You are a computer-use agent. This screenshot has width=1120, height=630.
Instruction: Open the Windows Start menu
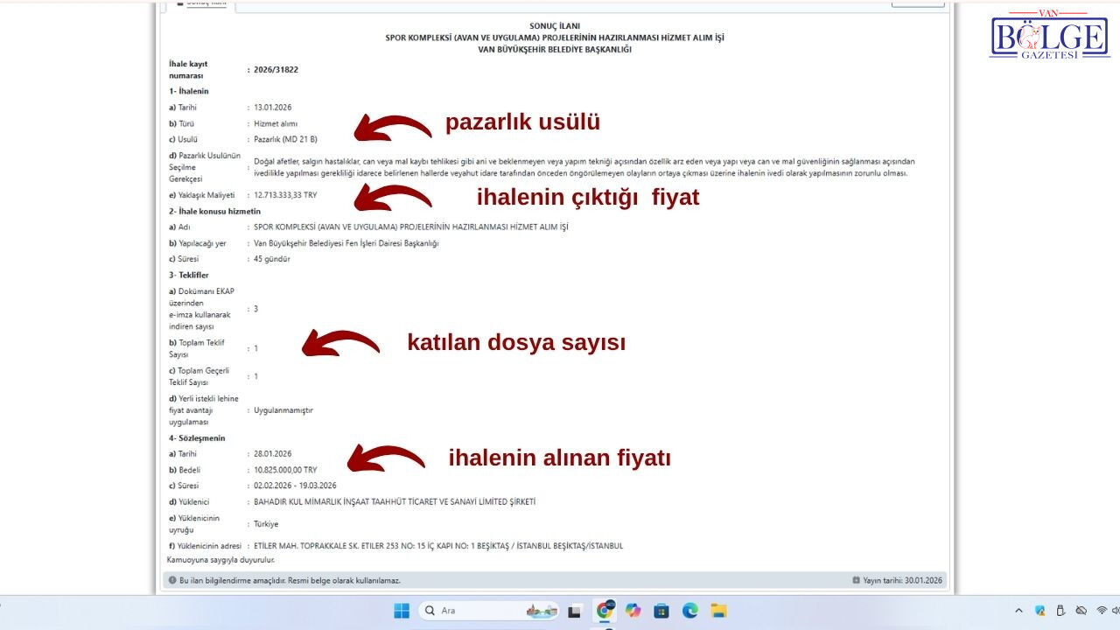click(402, 611)
